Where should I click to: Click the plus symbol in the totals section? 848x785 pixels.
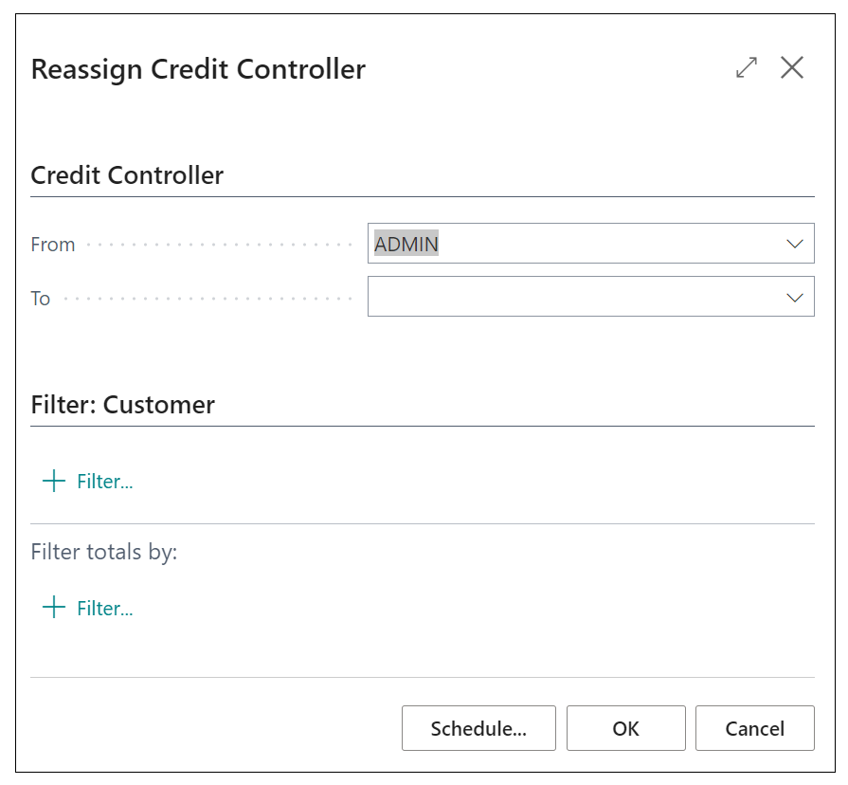point(53,608)
